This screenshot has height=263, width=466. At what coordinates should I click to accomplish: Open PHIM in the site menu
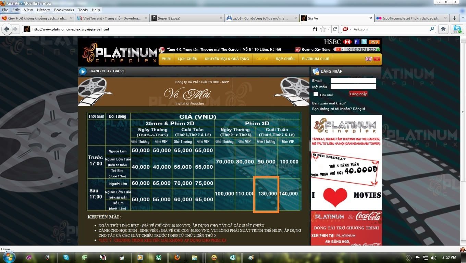(x=166, y=59)
